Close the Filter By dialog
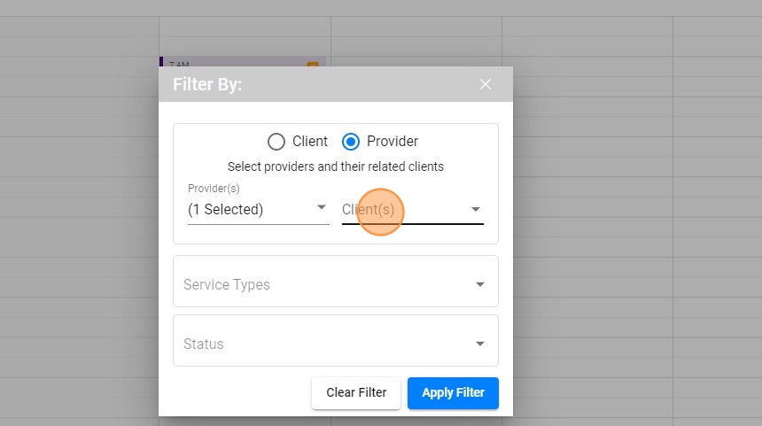This screenshot has width=762, height=426. pos(485,84)
